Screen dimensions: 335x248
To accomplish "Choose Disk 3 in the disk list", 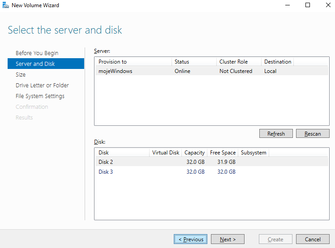I will coord(106,171).
